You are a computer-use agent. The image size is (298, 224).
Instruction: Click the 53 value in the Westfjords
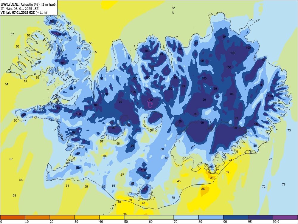pyautogui.click(x=29, y=36)
